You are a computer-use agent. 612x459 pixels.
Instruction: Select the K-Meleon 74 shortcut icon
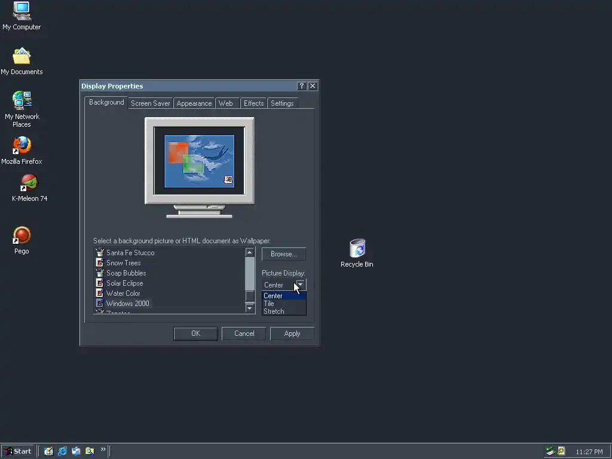pos(29,182)
